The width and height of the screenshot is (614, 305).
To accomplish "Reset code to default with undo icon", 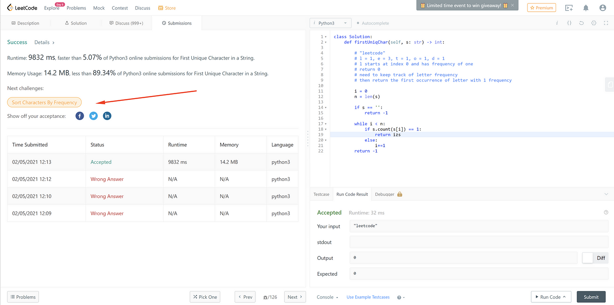I will [x=582, y=23].
